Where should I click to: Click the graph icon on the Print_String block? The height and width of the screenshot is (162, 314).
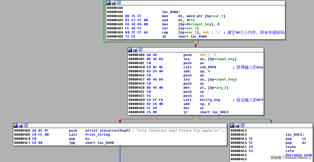click(x=26, y=125)
